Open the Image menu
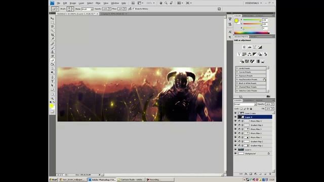324x182 pixels. tap(73, 3)
